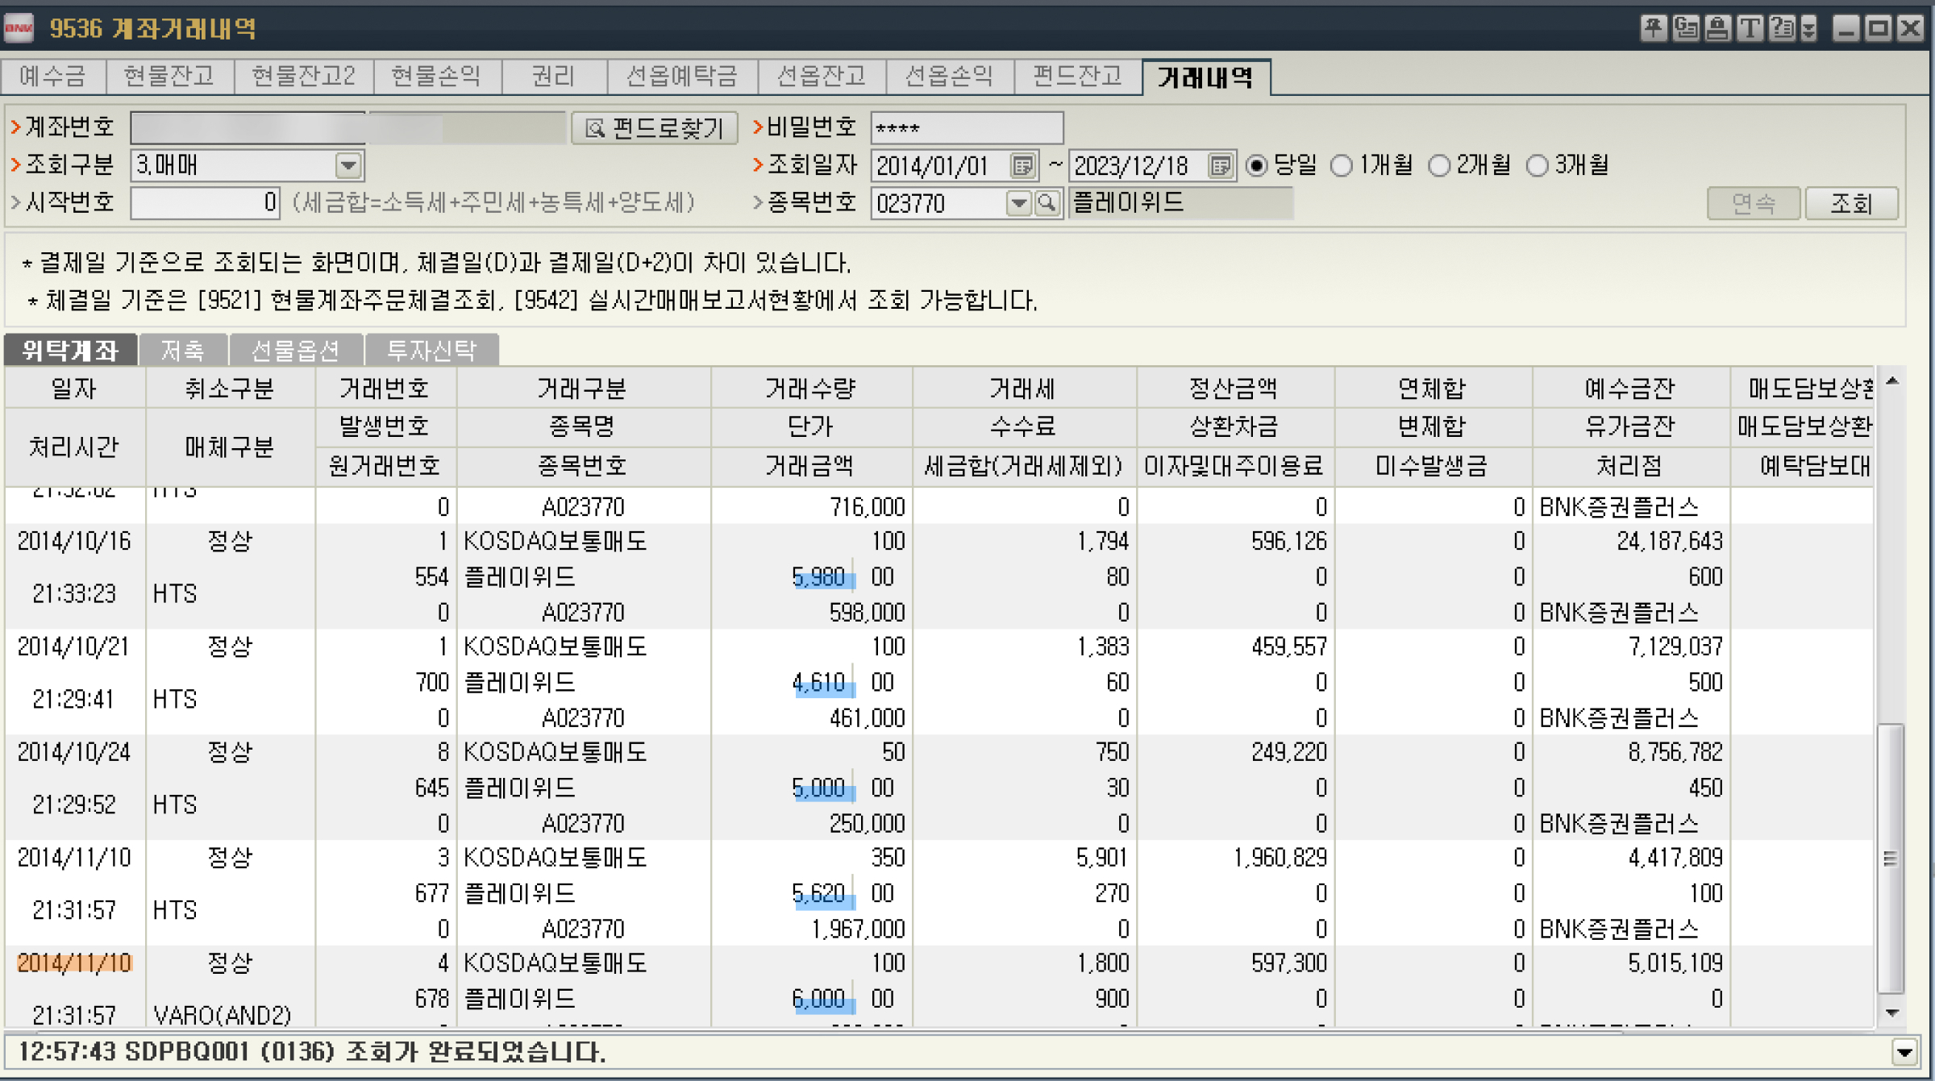Select the 거래내역 tab
Image resolution: width=1935 pixels, height=1081 pixels.
point(1206,77)
